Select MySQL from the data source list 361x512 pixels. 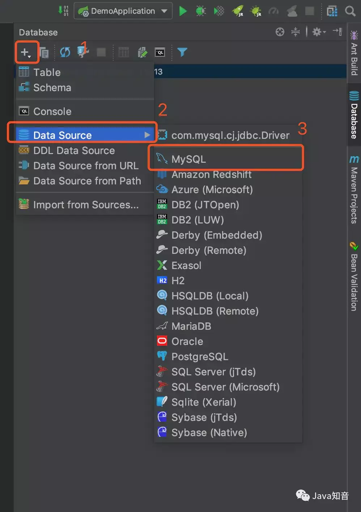189,159
